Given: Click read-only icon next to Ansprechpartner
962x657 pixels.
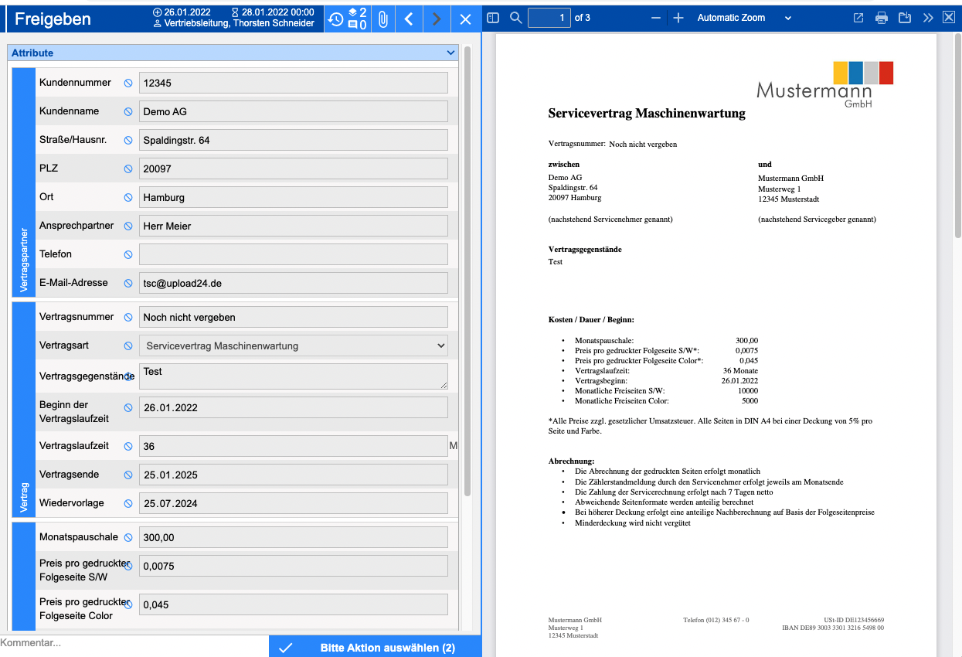Looking at the screenshot, I should click(128, 226).
